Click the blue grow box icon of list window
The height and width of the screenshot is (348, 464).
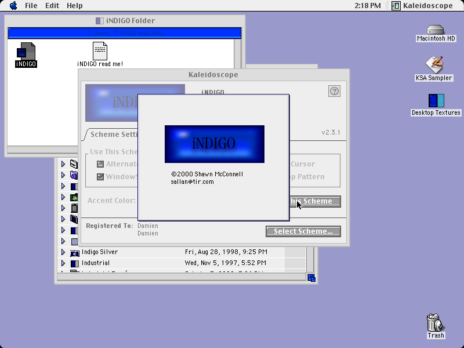click(311, 278)
